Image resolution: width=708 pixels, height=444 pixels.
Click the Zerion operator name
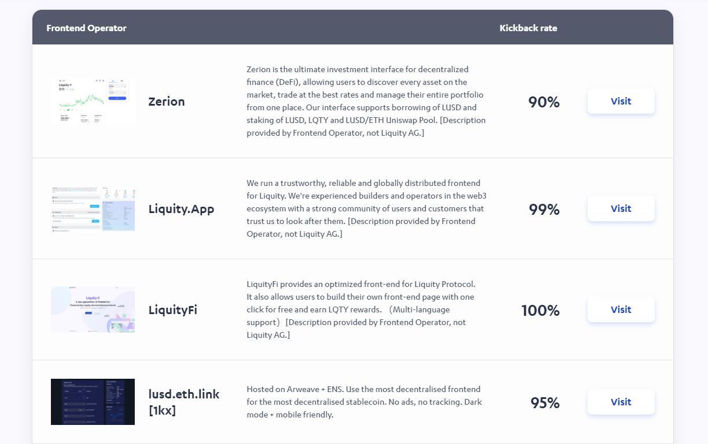coord(167,102)
